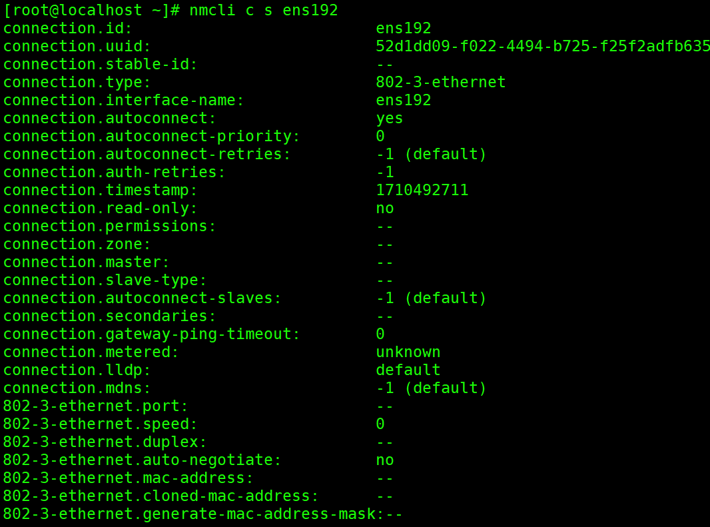The height and width of the screenshot is (527, 710).
Task: Click the 802-3-ethernet connection type value
Action: [x=440, y=82]
